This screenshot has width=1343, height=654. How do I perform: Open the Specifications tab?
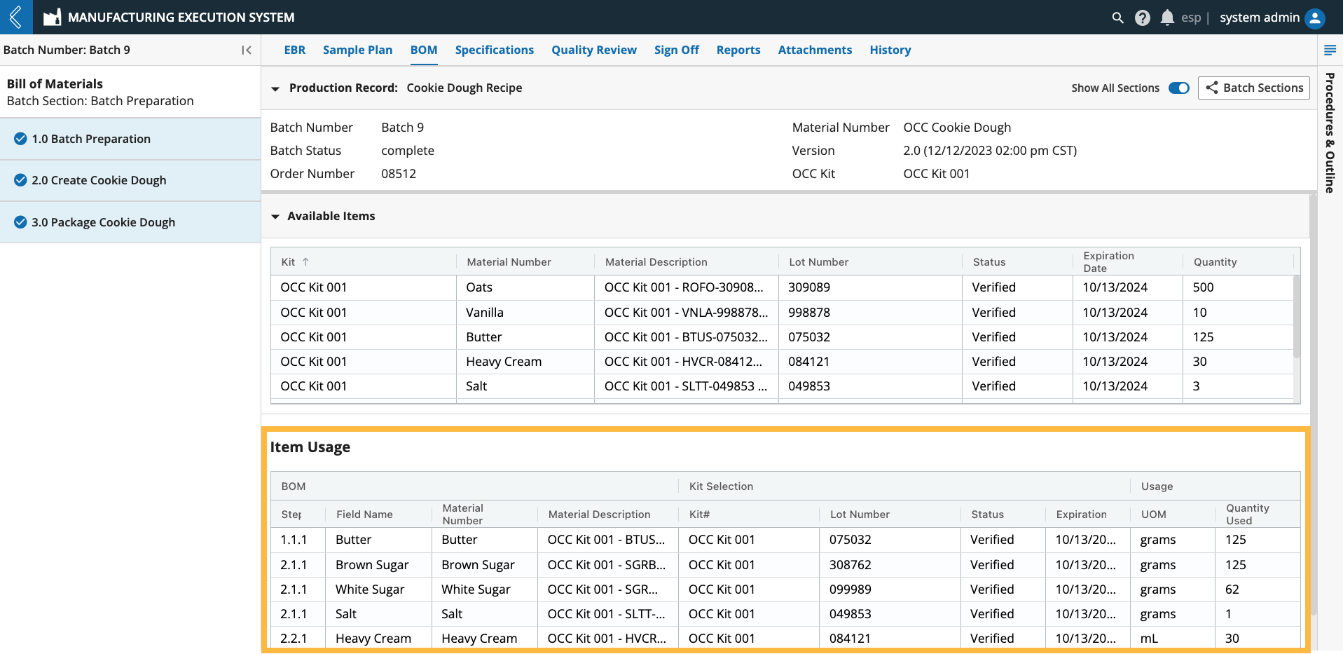pyautogui.click(x=494, y=50)
